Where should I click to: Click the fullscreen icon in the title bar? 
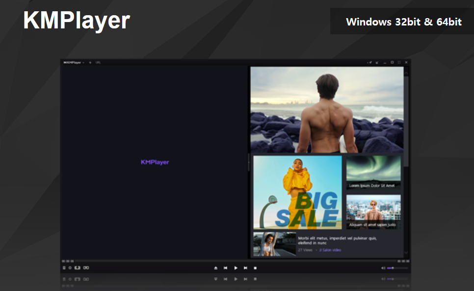pos(399,63)
